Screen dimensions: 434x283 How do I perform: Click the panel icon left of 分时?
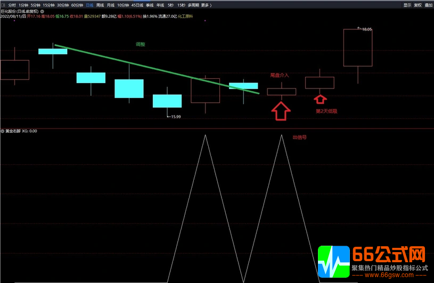3,5
